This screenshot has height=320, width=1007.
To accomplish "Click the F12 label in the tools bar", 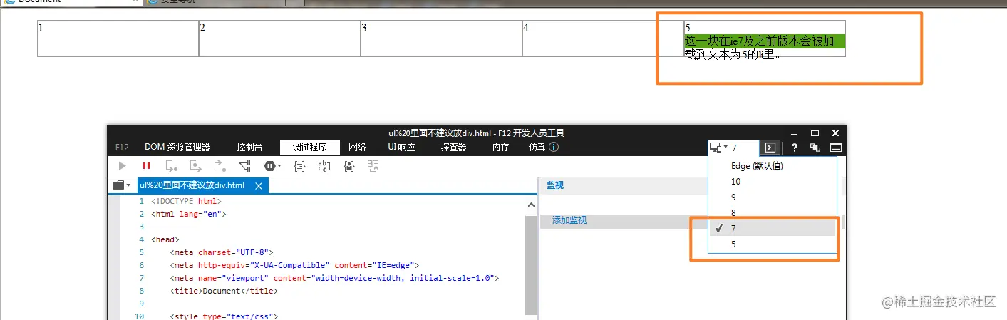I will [x=122, y=148].
